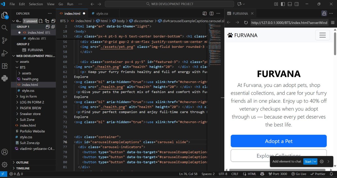
Task: Click the notifications bell in status bar
Action: pos(331,174)
